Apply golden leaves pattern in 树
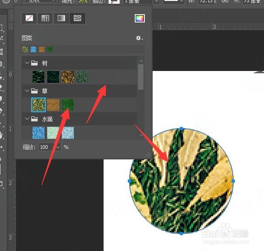The height and width of the screenshot is (251, 264). (68, 77)
